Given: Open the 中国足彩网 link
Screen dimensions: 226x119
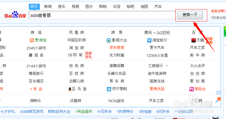Looking at the screenshot, I should click(x=77, y=40).
